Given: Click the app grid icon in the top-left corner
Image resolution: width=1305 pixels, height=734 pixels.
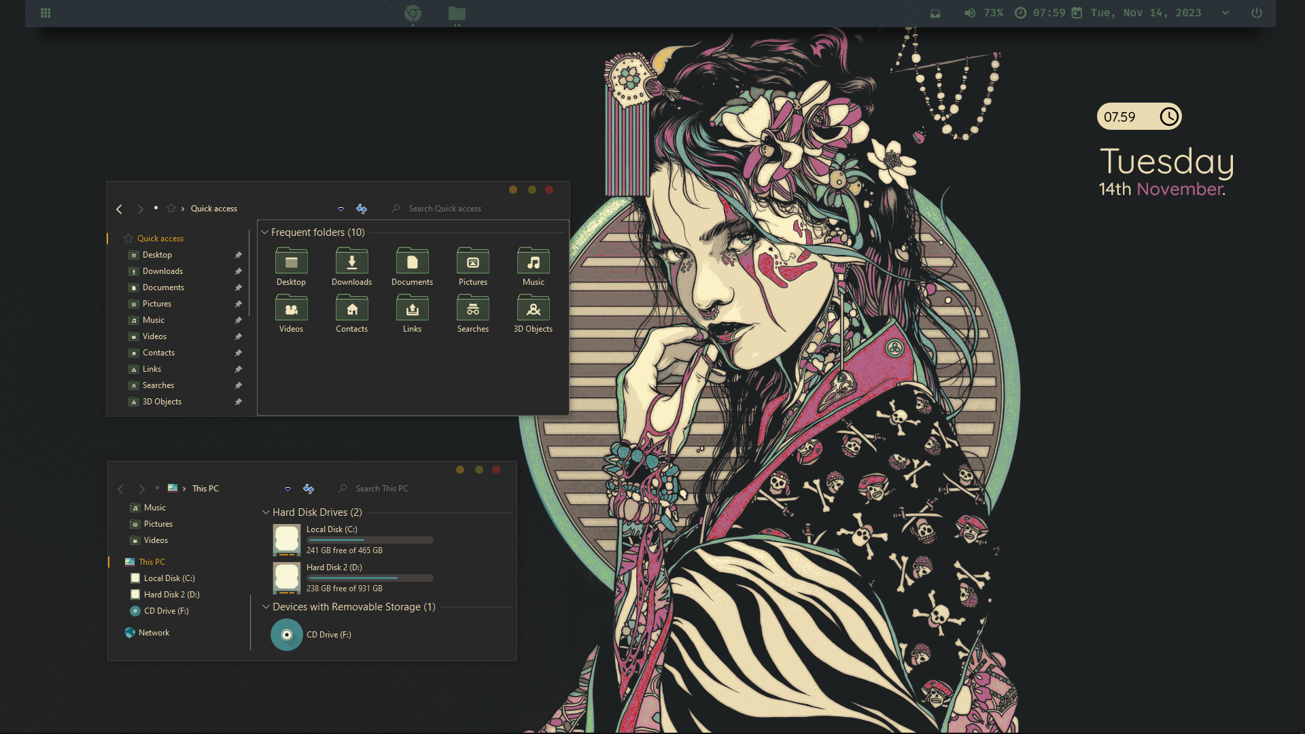Looking at the screenshot, I should click(x=45, y=13).
